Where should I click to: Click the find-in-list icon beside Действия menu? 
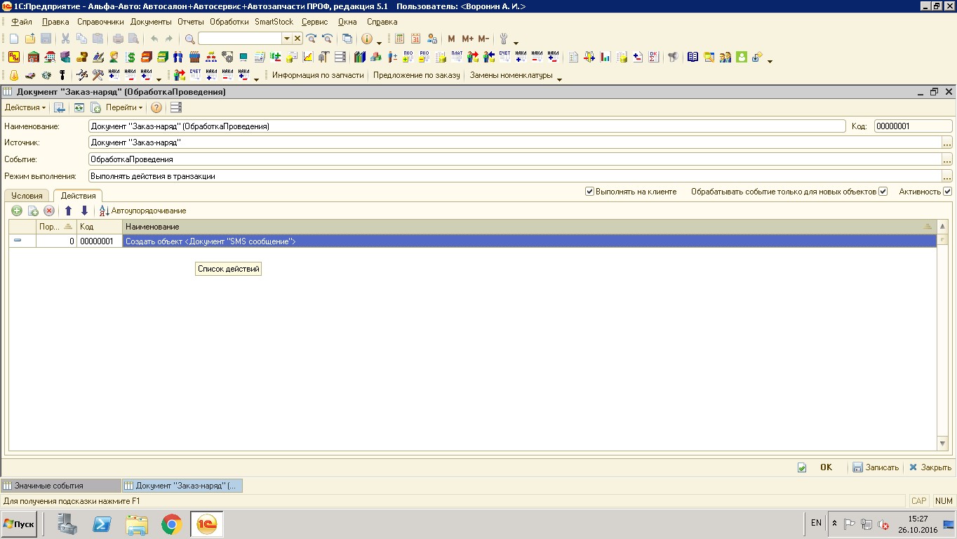click(60, 107)
